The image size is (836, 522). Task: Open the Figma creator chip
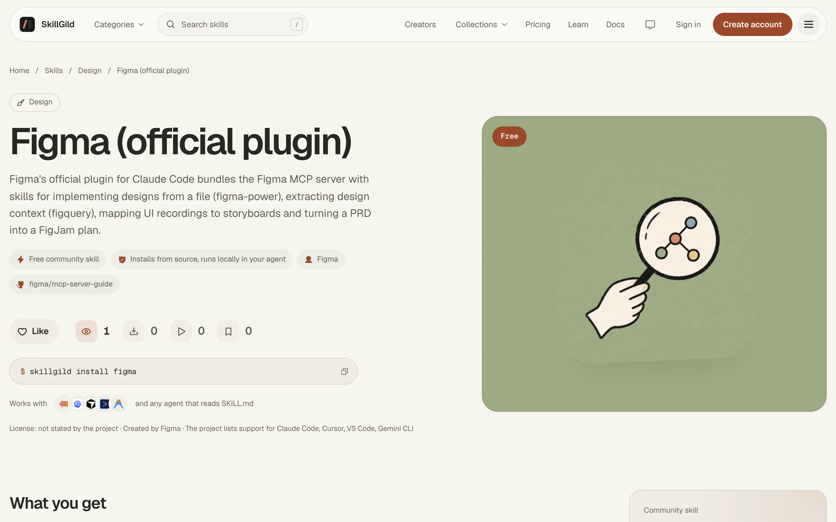click(321, 259)
